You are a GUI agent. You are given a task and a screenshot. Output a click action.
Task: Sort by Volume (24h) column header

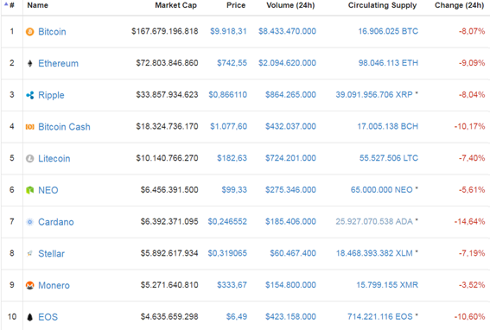coord(290,5)
